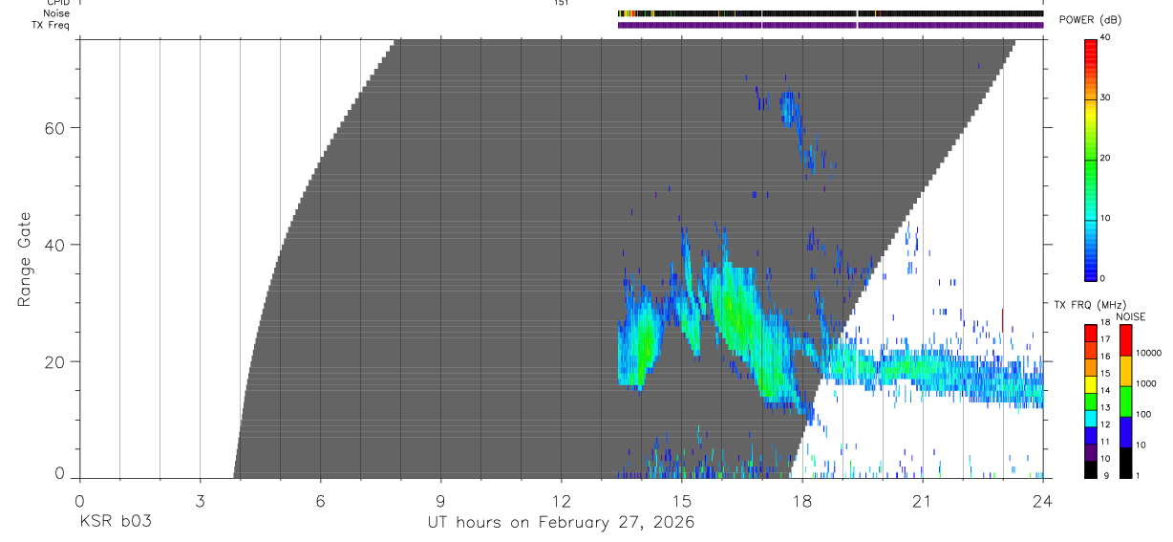Click the POWER colorbar "30" tick label

[1105, 98]
